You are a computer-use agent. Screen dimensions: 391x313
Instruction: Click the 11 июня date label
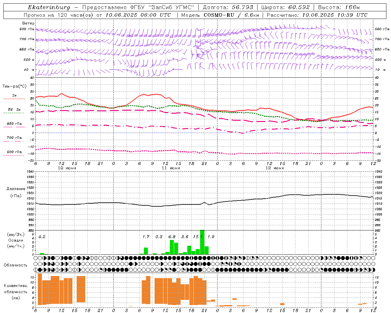pos(171,168)
